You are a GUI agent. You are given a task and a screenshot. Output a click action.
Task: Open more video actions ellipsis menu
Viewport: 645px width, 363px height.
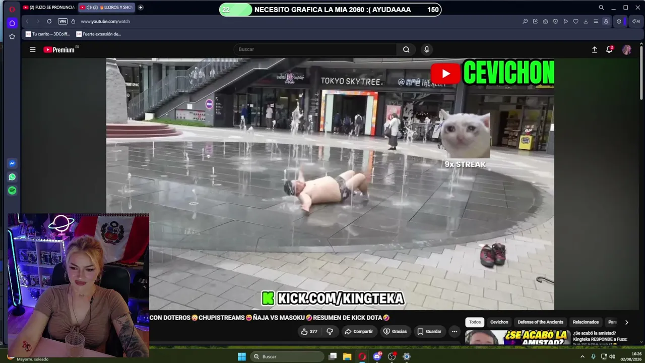[455, 332]
